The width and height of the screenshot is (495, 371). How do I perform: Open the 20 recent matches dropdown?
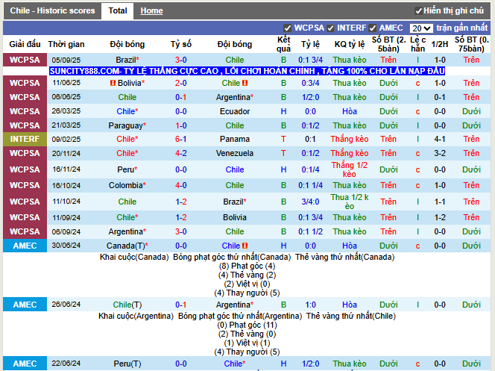[421, 28]
